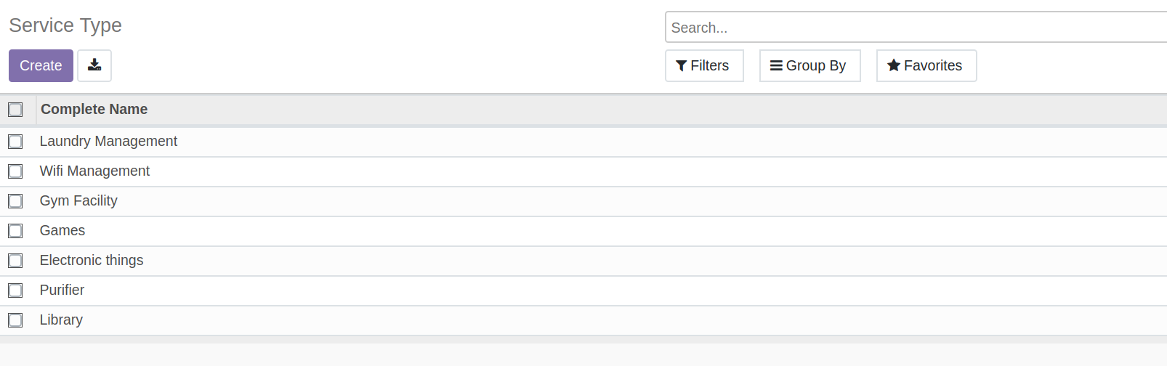Toggle the select-all header checkbox

pos(15,110)
